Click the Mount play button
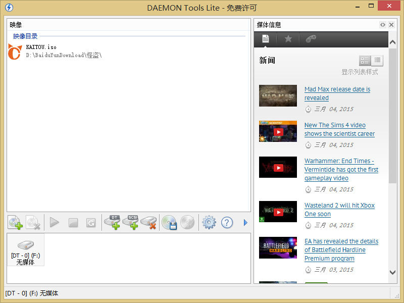This screenshot has height=303, width=404. [x=55, y=222]
